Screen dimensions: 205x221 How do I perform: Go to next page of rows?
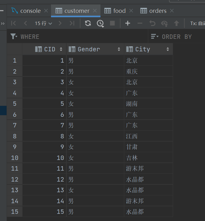60,23
